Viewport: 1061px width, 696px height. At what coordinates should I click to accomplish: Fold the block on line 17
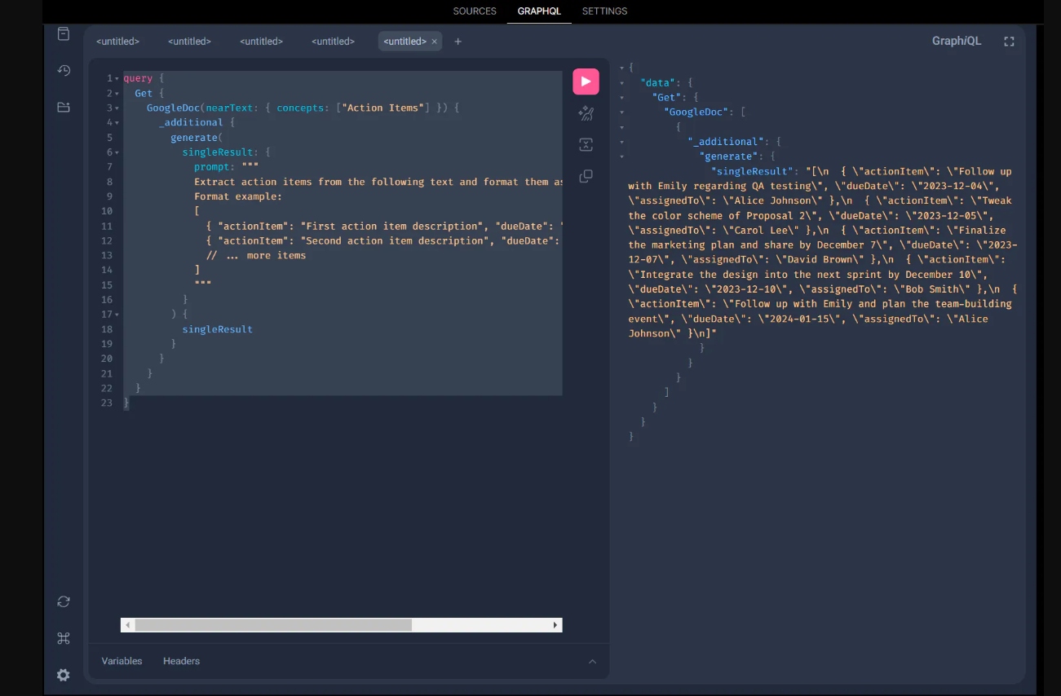pyautogui.click(x=117, y=315)
